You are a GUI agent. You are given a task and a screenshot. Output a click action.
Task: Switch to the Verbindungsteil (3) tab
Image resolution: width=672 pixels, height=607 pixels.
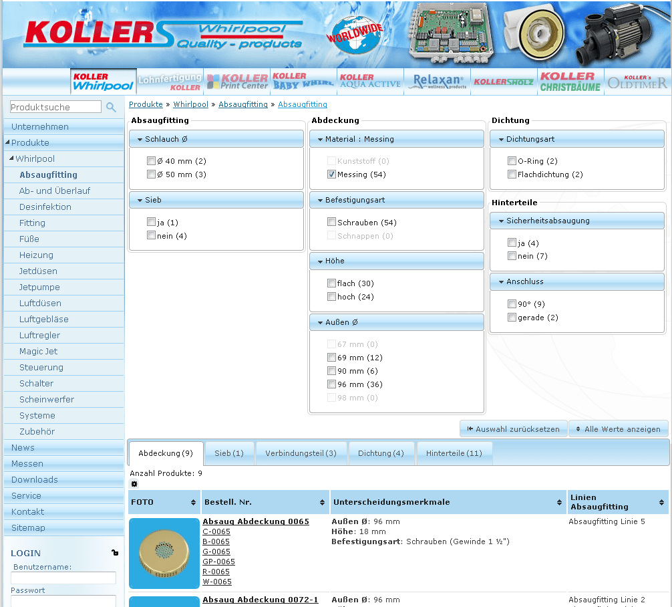pyautogui.click(x=301, y=453)
